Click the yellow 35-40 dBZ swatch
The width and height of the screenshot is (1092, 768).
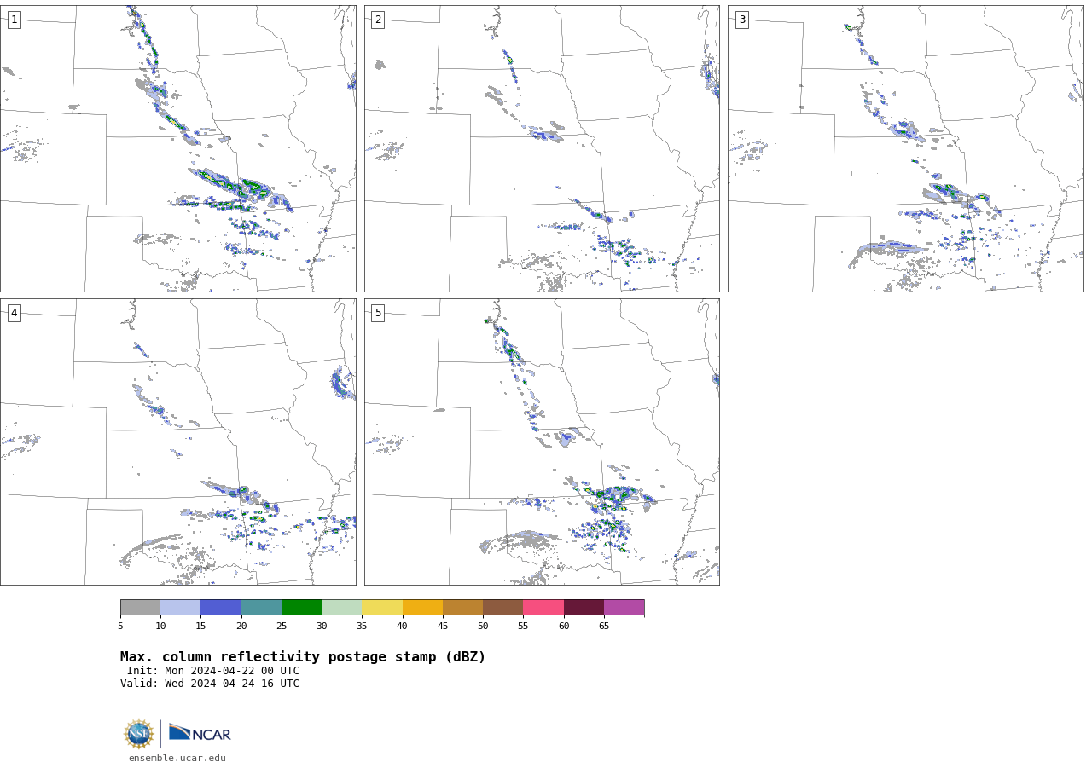tap(382, 607)
